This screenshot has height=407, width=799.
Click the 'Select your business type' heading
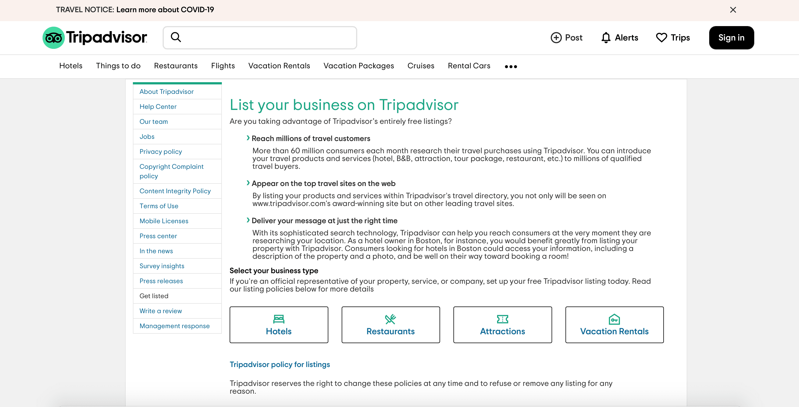pyautogui.click(x=274, y=271)
